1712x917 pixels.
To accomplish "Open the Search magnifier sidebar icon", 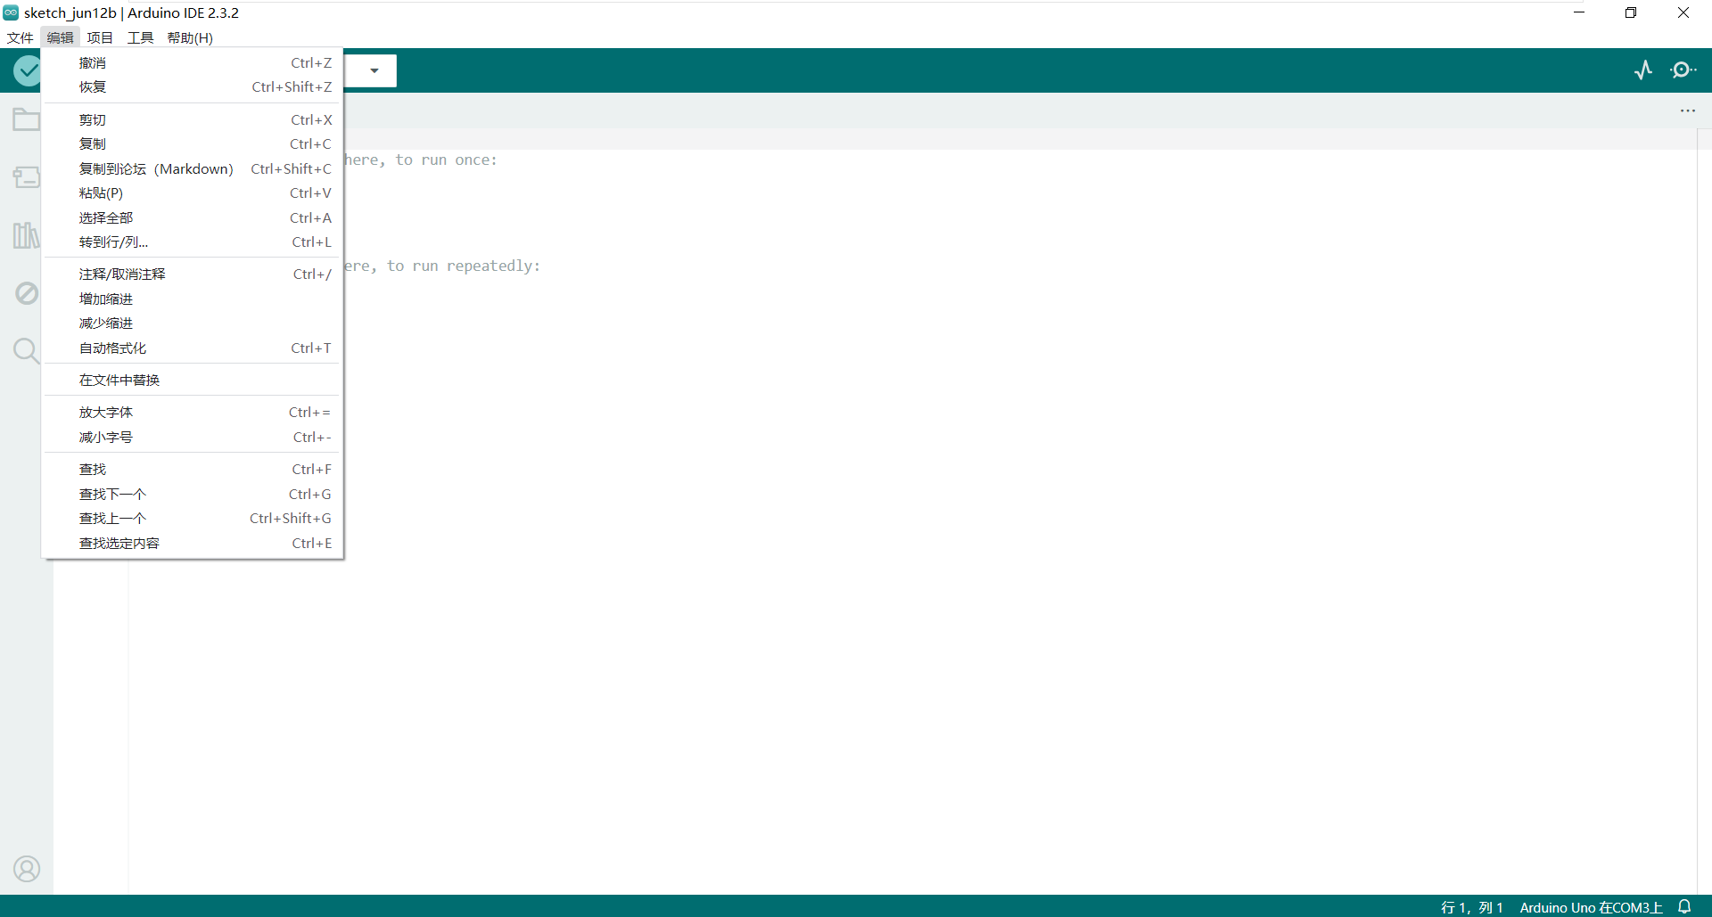I will click(26, 350).
